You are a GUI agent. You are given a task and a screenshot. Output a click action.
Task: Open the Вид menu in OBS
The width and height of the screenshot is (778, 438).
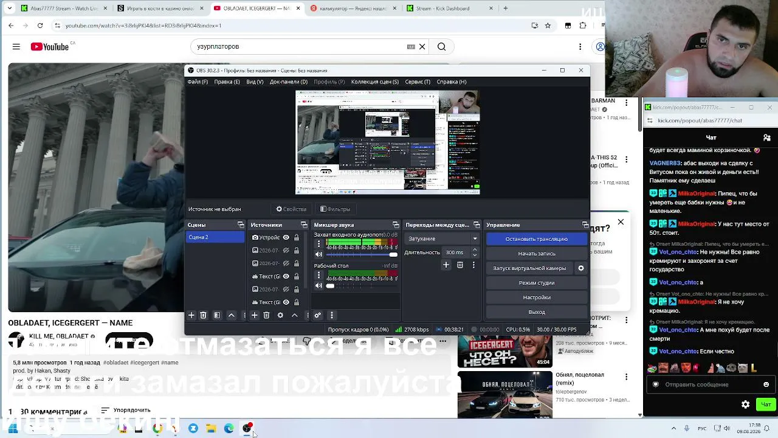(x=255, y=82)
